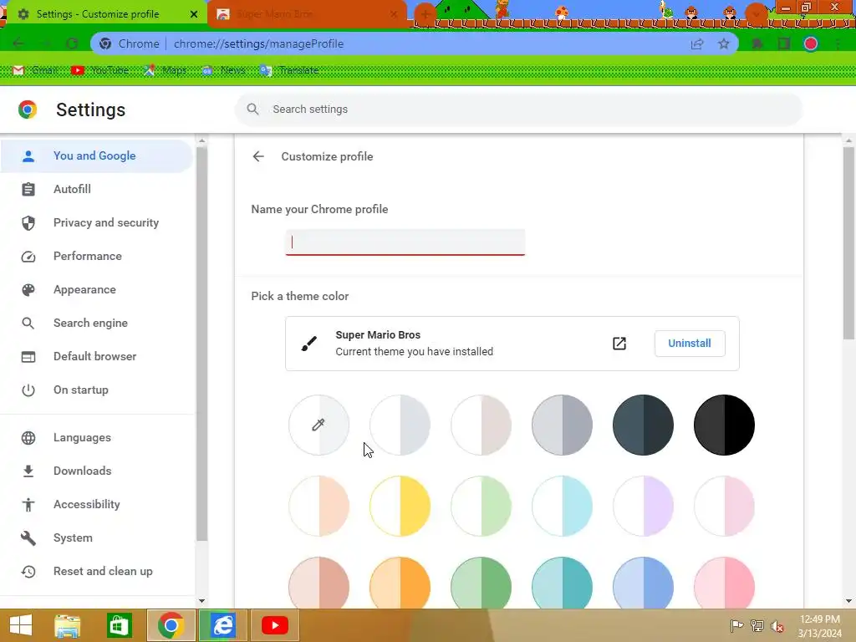Click the network tray icon
The width and height of the screenshot is (856, 642).
757,626
